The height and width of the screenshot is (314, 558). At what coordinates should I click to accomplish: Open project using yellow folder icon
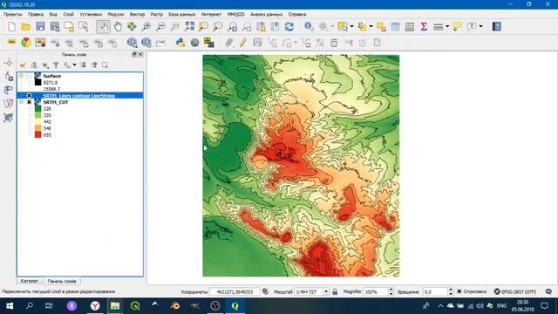(x=25, y=27)
